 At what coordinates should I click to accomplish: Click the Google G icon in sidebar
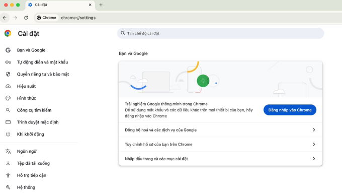[x=8, y=50]
